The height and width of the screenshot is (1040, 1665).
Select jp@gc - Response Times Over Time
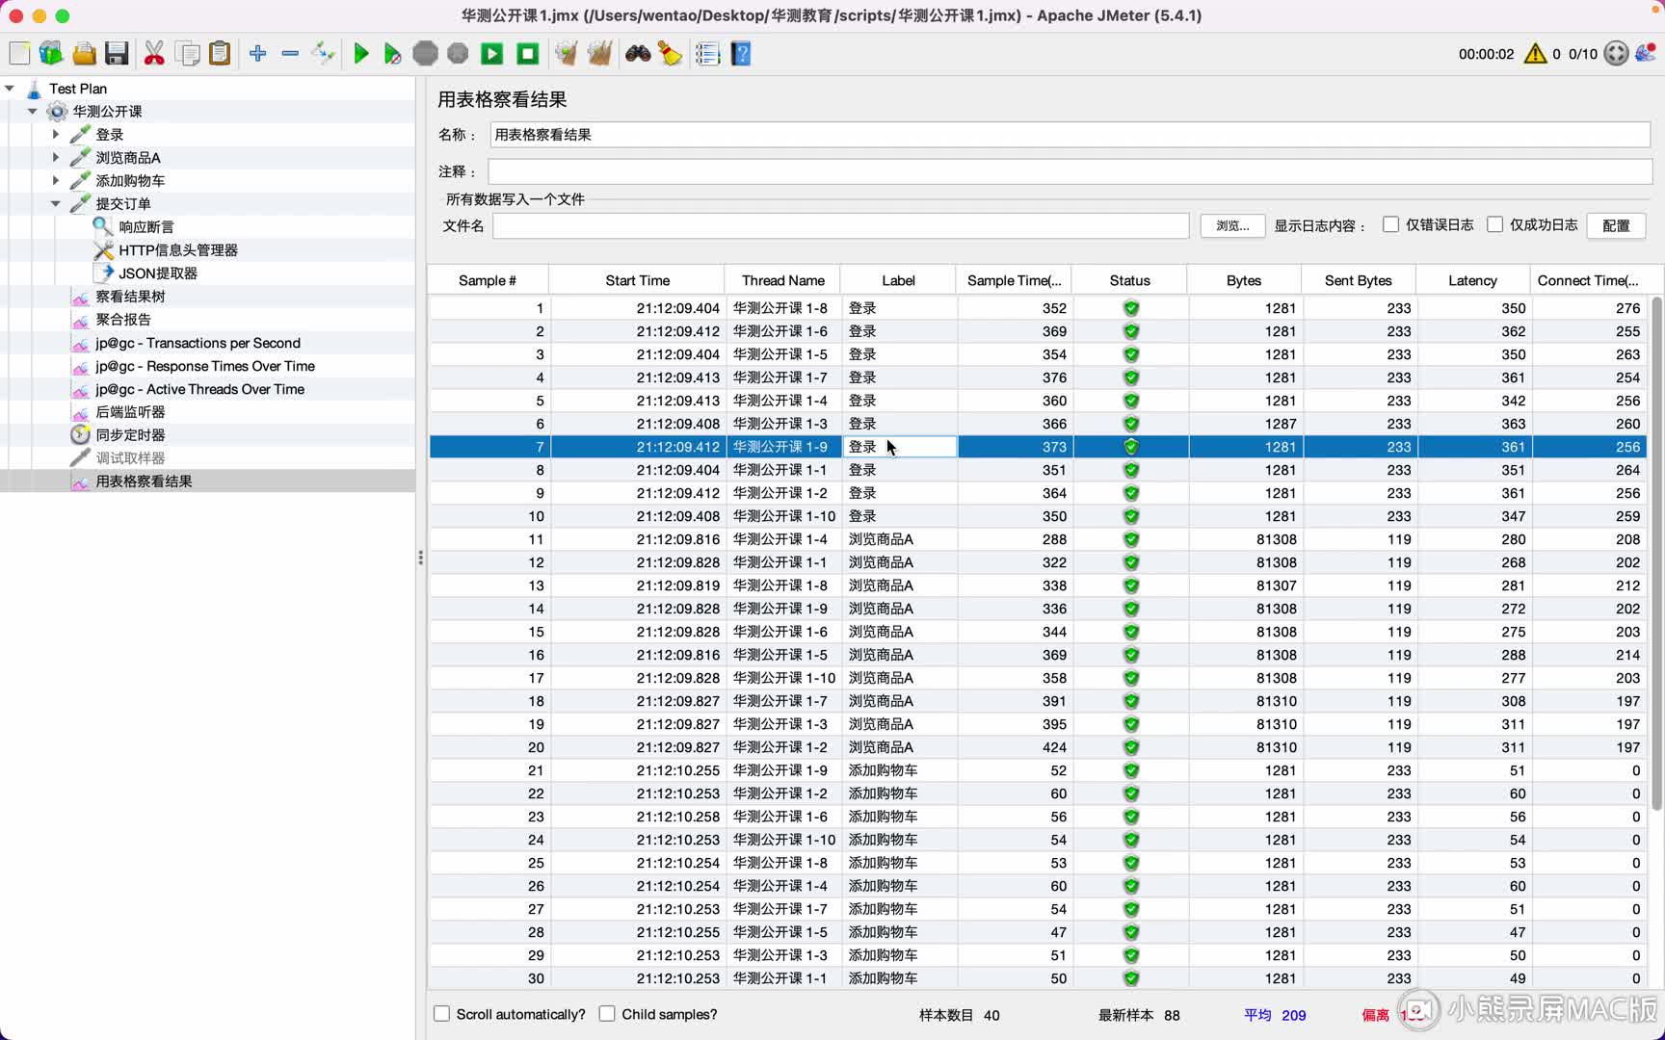pos(205,366)
